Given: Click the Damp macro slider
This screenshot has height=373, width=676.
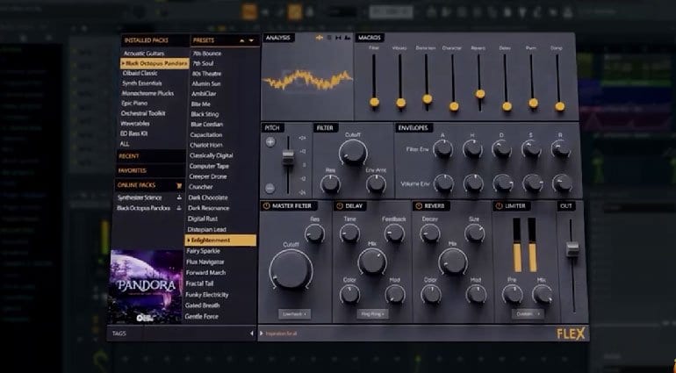Looking at the screenshot, I should (559, 106).
